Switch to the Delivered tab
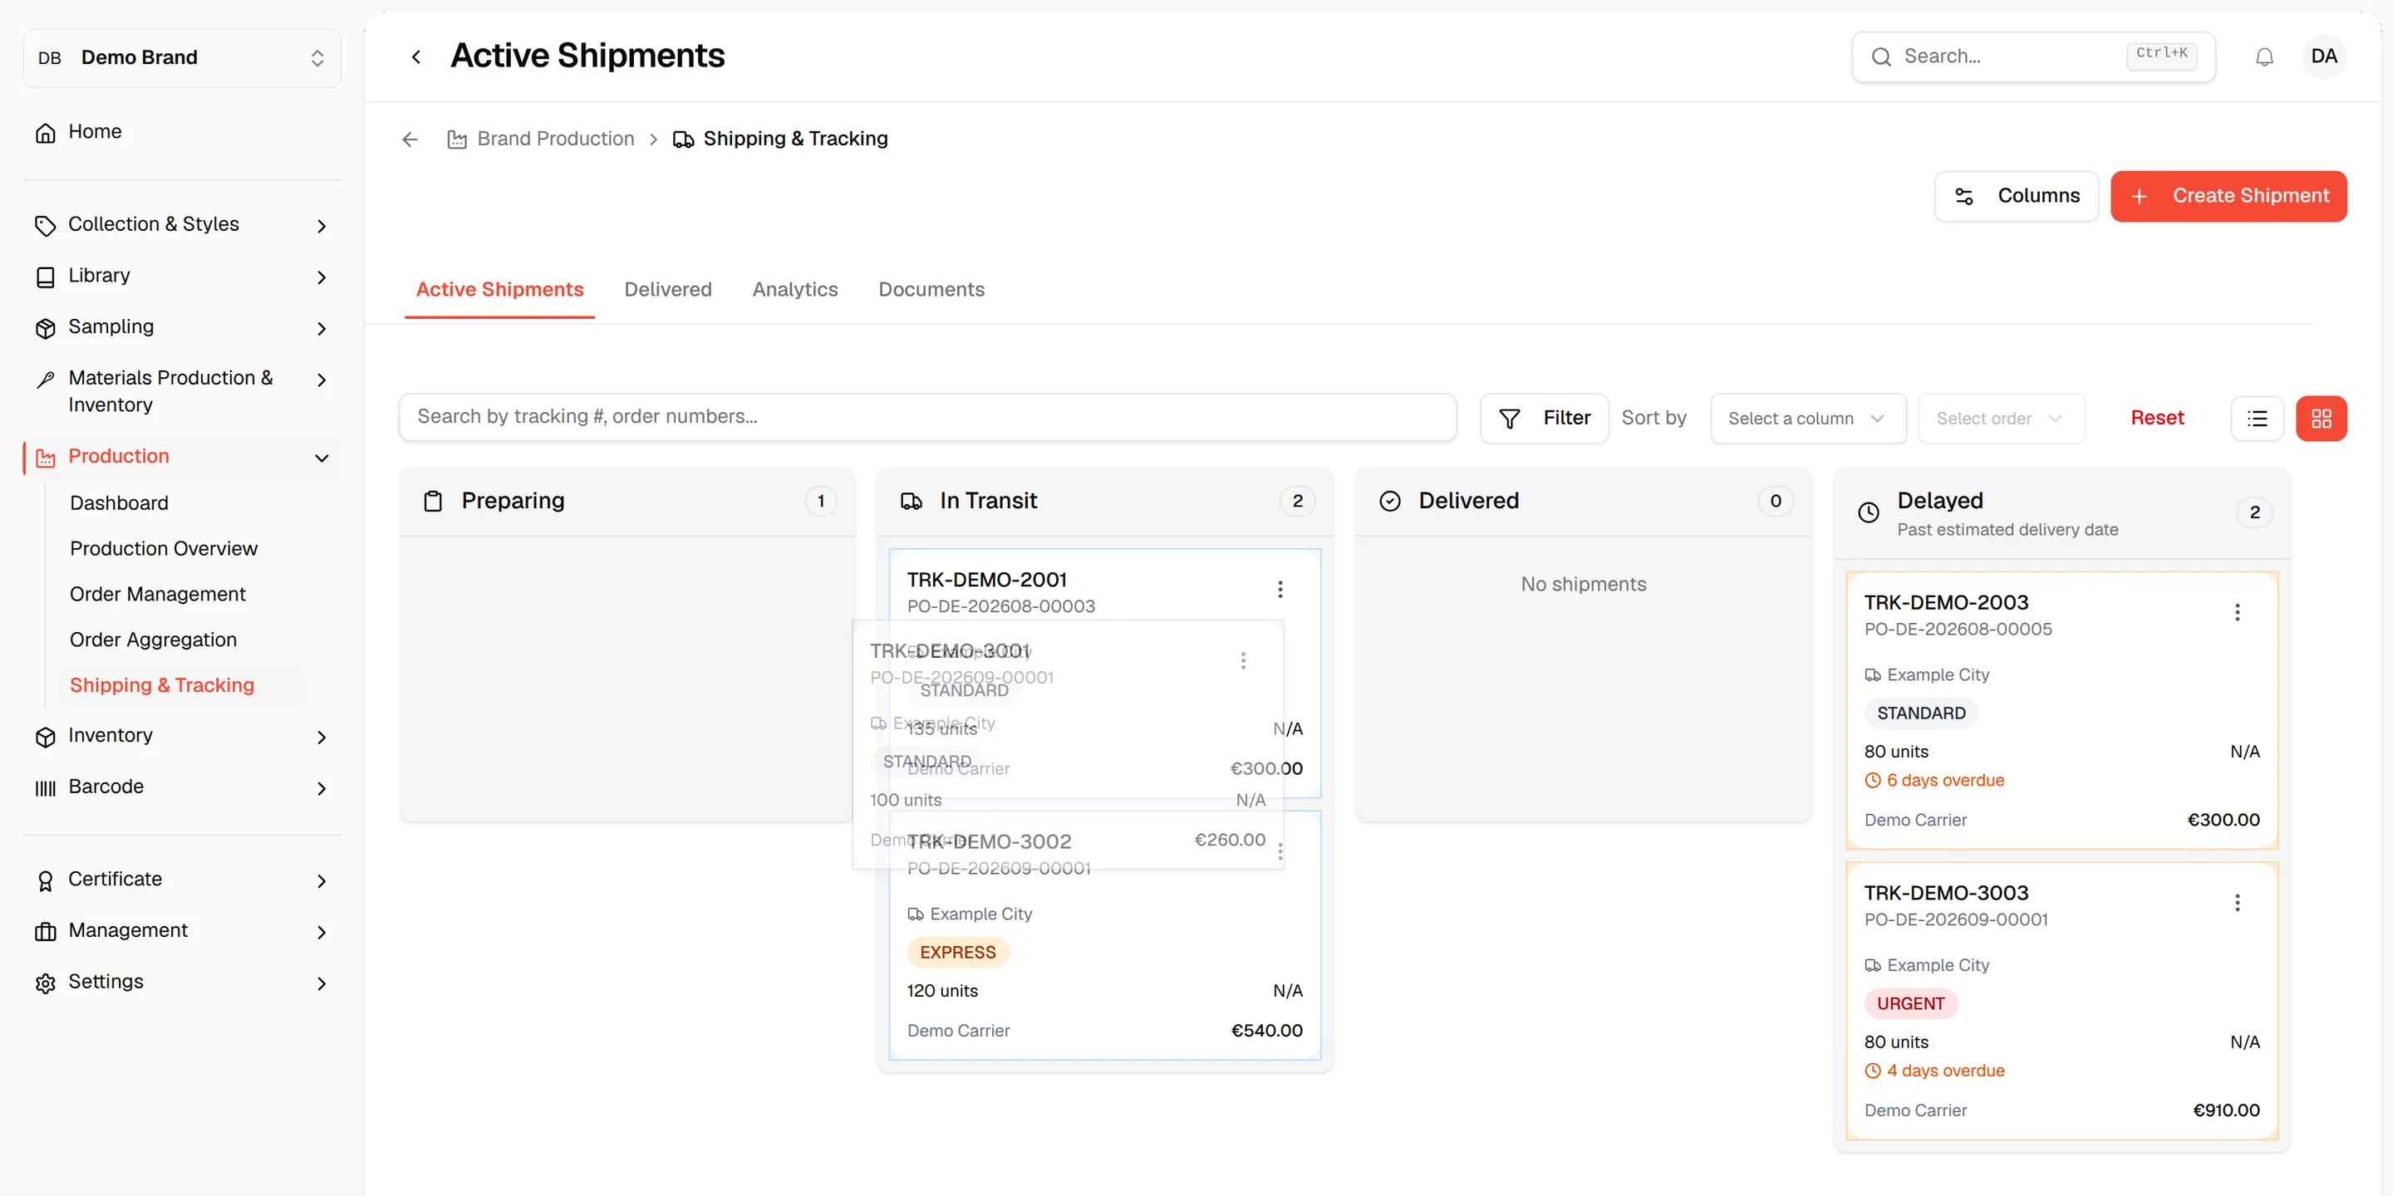The height and width of the screenshot is (1196, 2393). coord(667,290)
